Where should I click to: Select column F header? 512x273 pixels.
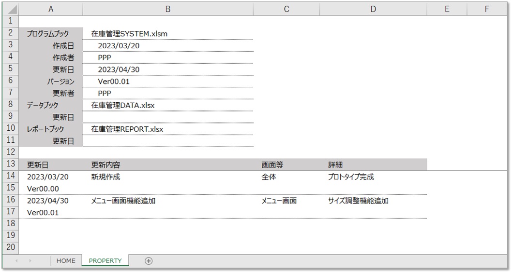[x=487, y=9]
